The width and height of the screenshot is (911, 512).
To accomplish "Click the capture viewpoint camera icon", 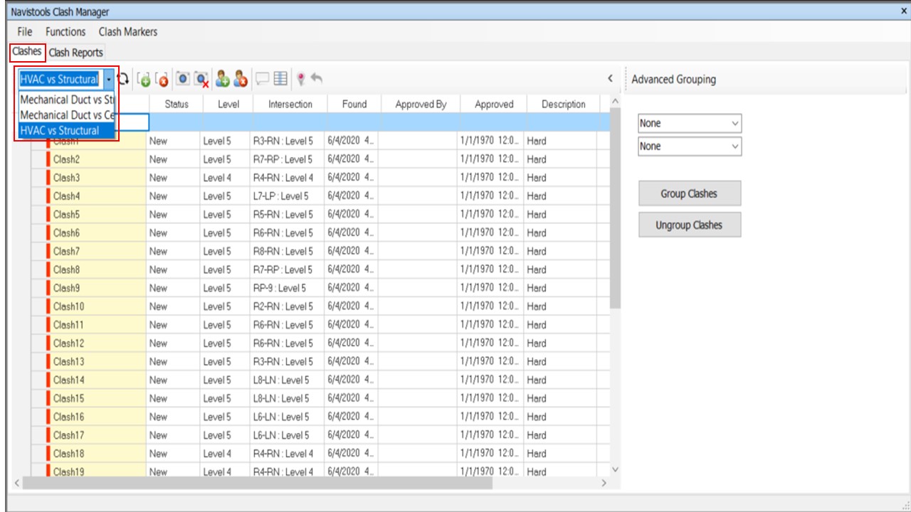I will [x=183, y=79].
